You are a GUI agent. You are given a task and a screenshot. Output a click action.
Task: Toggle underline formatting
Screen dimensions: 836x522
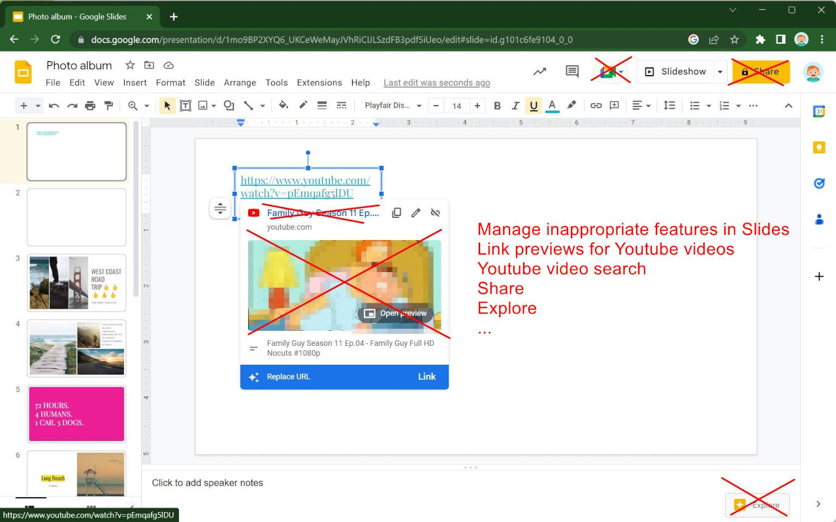[x=534, y=106]
